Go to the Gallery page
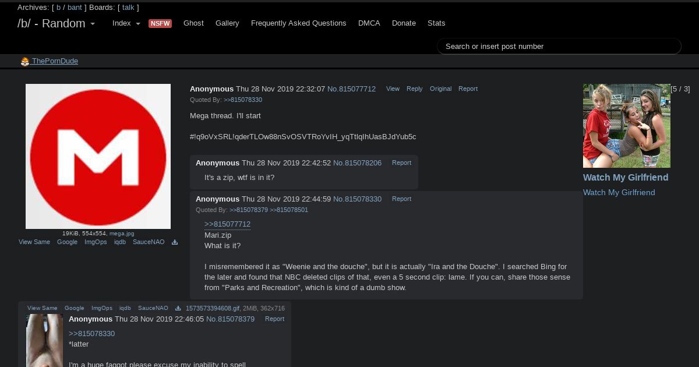 [x=227, y=23]
